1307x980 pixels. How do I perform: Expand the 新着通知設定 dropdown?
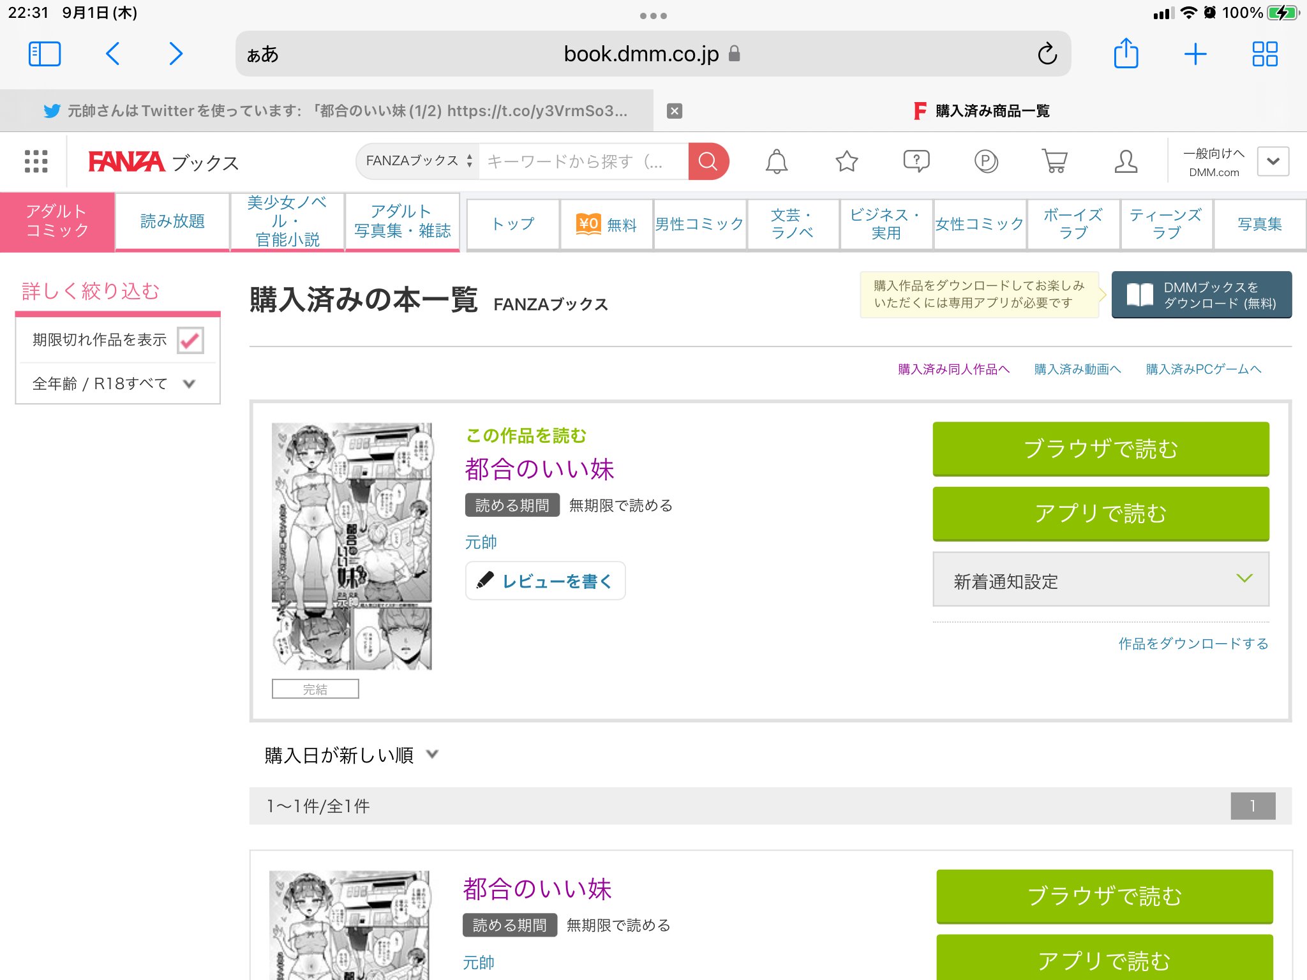click(1100, 580)
